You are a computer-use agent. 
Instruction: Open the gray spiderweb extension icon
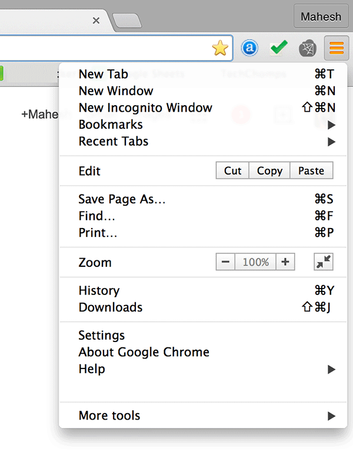tap(308, 48)
